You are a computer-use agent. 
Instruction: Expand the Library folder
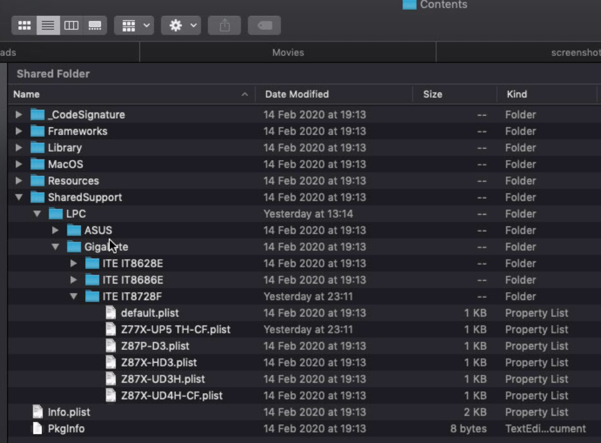(18, 147)
